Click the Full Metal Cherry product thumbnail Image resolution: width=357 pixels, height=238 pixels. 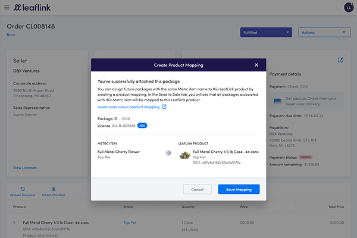tap(185, 155)
